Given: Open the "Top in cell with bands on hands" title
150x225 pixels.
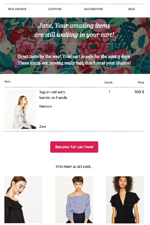Looking at the screenshot, I should coord(53,95).
